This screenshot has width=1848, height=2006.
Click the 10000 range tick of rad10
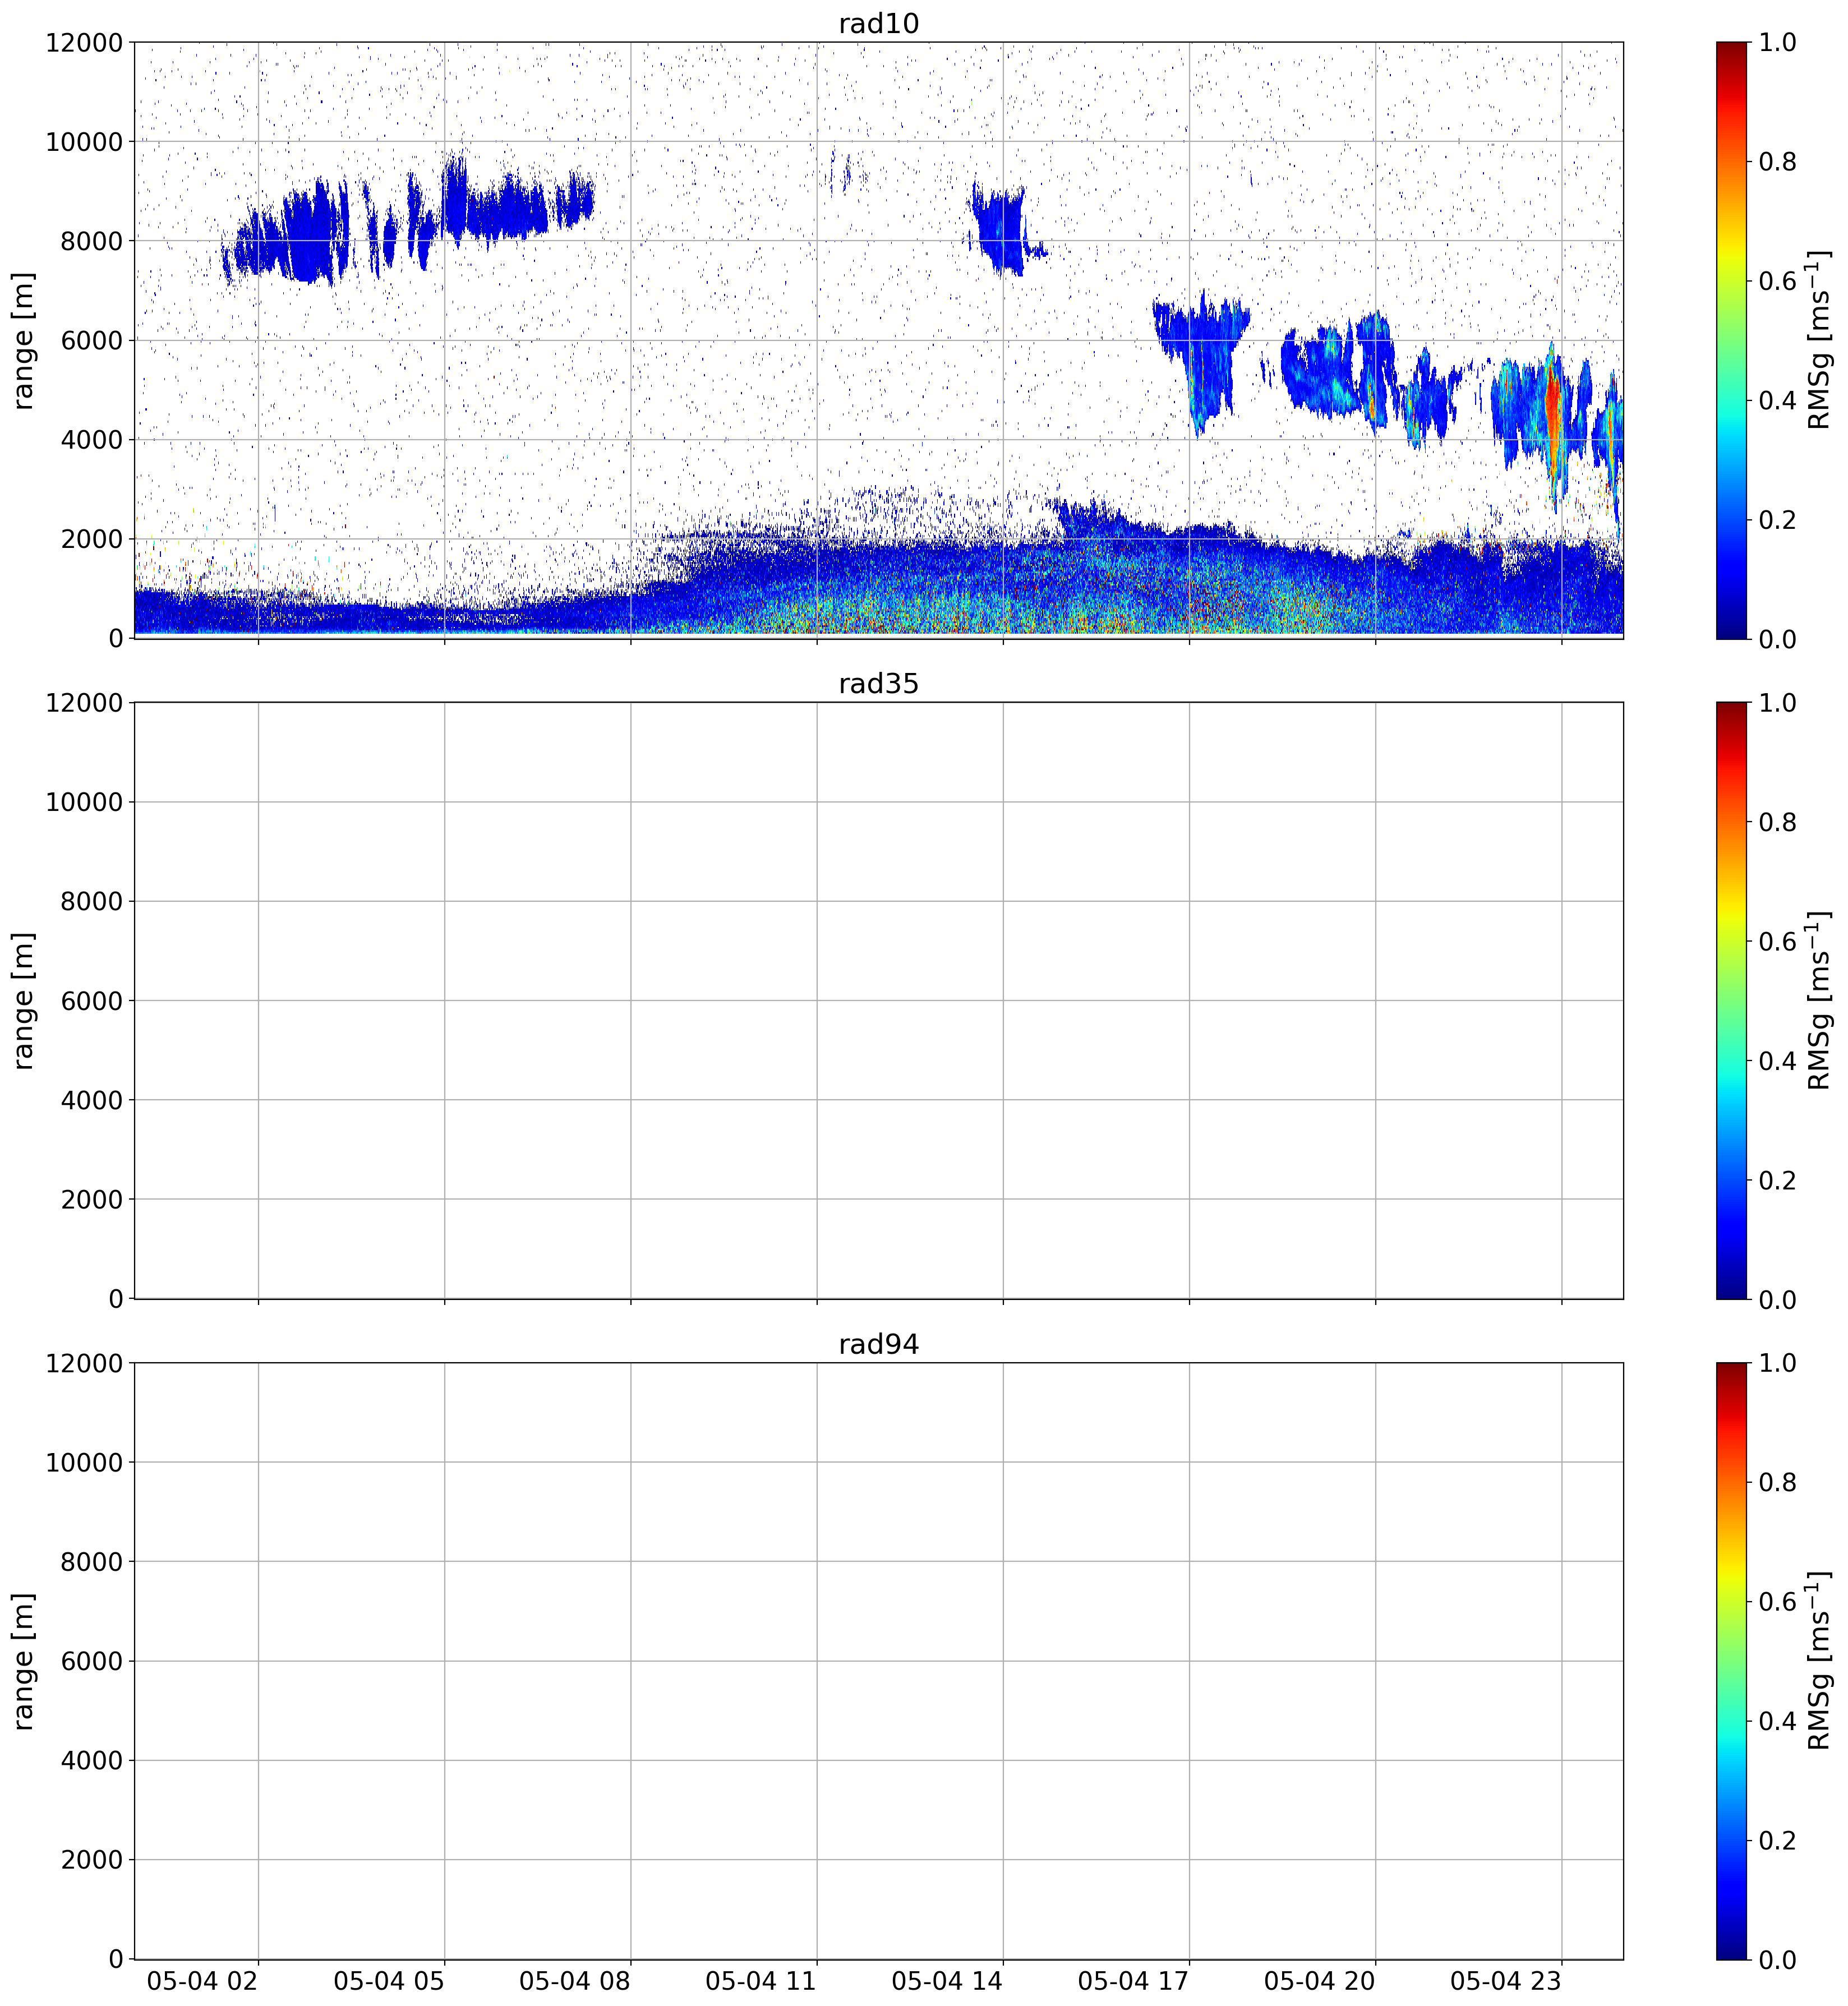(84, 142)
